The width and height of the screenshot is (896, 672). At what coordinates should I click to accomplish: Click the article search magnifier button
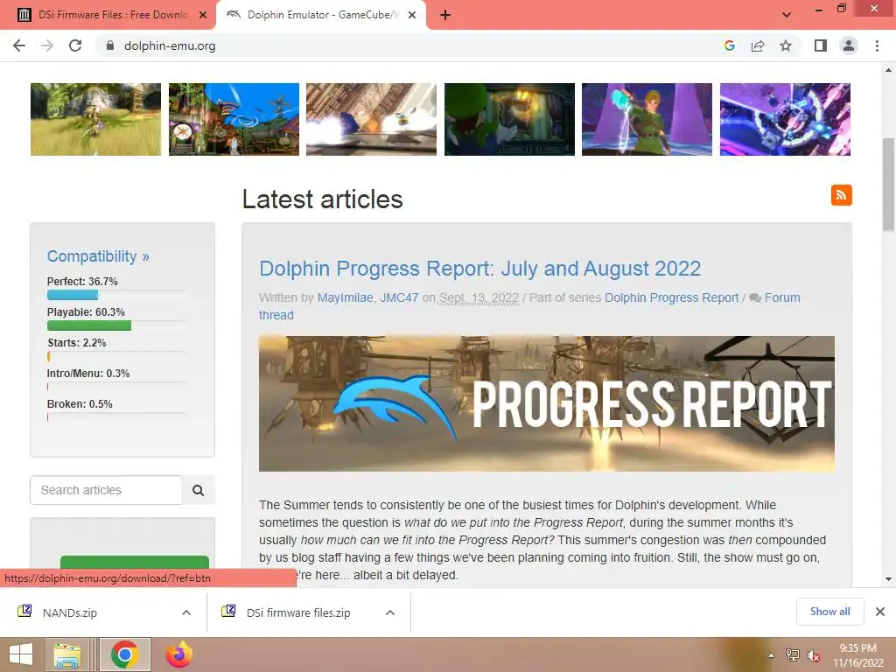(199, 490)
